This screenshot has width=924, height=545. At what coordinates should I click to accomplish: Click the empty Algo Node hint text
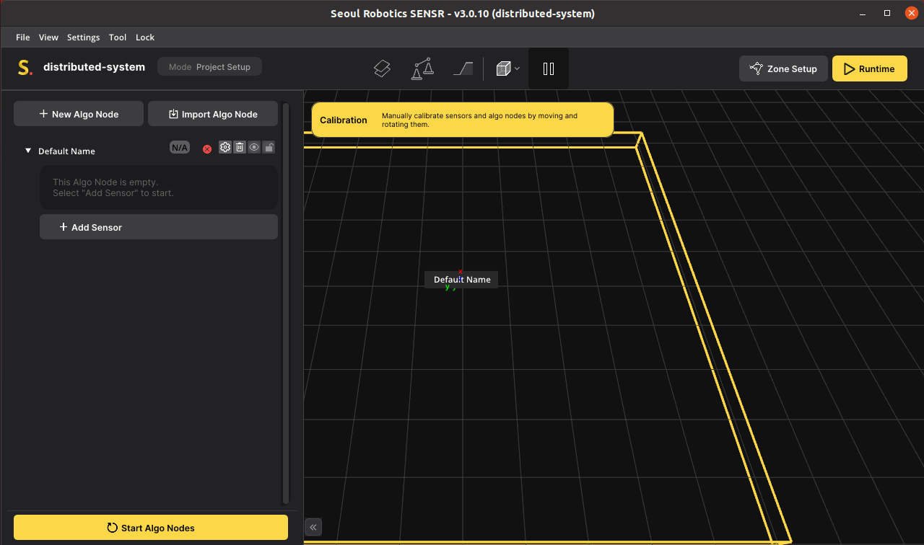[x=113, y=187]
